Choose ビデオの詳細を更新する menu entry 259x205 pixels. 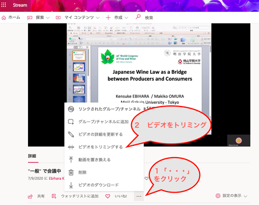point(104,135)
